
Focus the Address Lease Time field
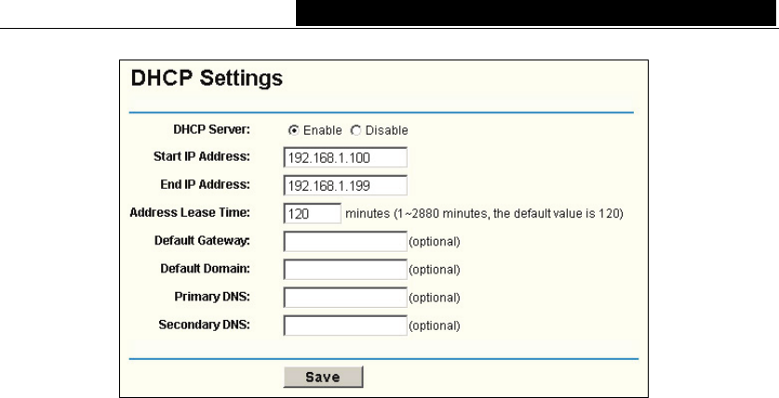[313, 213]
